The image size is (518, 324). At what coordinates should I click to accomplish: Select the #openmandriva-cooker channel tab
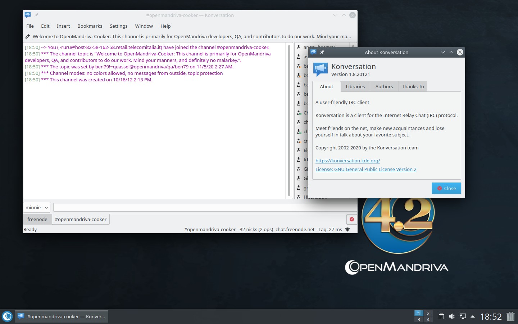tap(81, 219)
